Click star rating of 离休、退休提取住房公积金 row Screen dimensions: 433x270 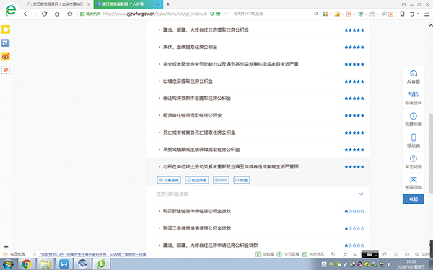pyautogui.click(x=354, y=47)
